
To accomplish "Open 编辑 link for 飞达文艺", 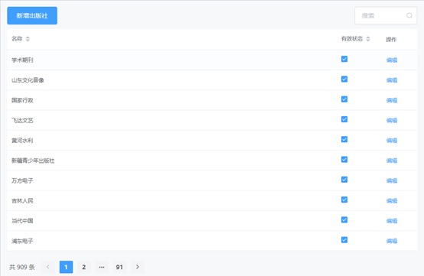I will pyautogui.click(x=392, y=121).
